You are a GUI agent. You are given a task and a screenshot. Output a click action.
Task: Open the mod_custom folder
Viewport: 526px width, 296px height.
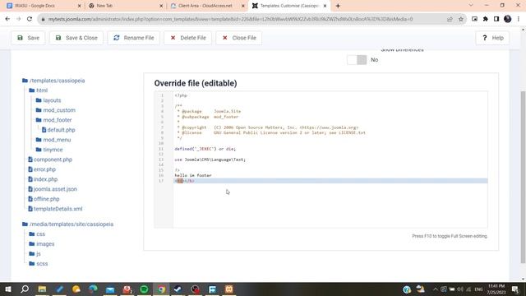pos(56,110)
